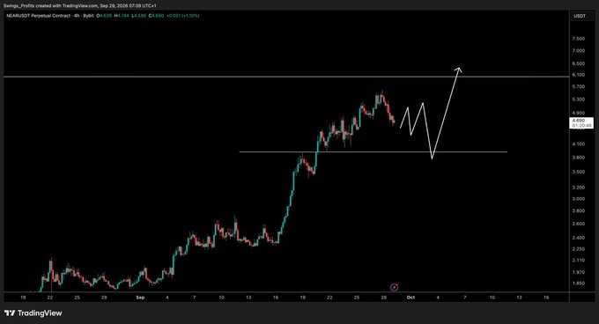
Task: Click the open value O4.639
Action: pyautogui.click(x=104, y=16)
